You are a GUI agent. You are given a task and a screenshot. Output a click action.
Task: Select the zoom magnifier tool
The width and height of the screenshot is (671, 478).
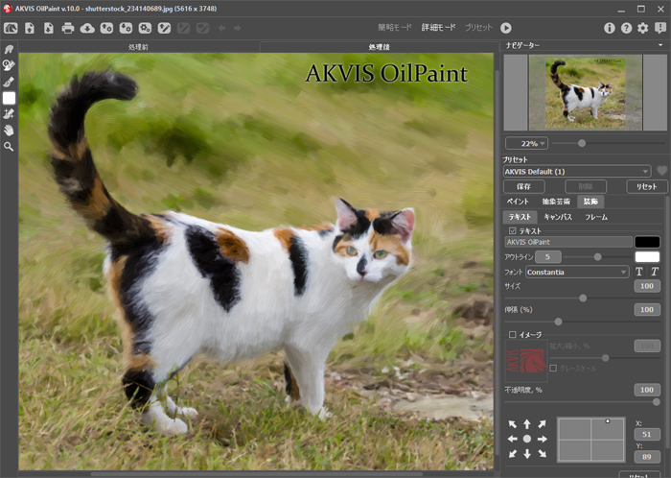pyautogui.click(x=9, y=147)
